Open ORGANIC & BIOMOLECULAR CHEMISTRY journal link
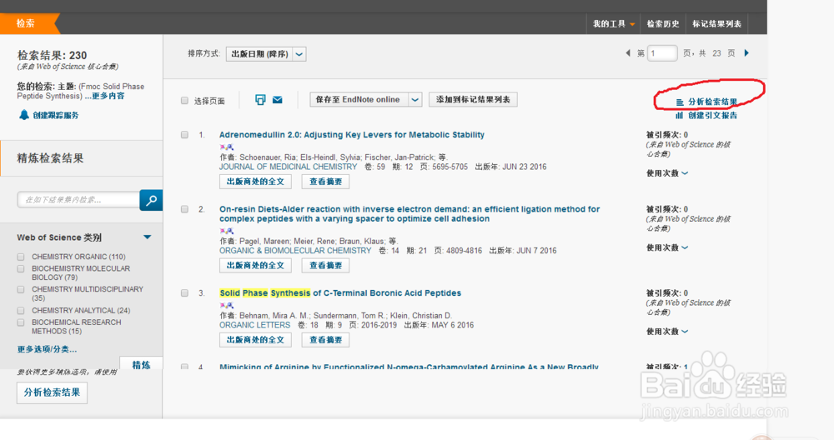 295,251
